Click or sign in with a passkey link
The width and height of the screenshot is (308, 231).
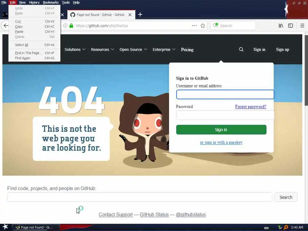(221, 142)
